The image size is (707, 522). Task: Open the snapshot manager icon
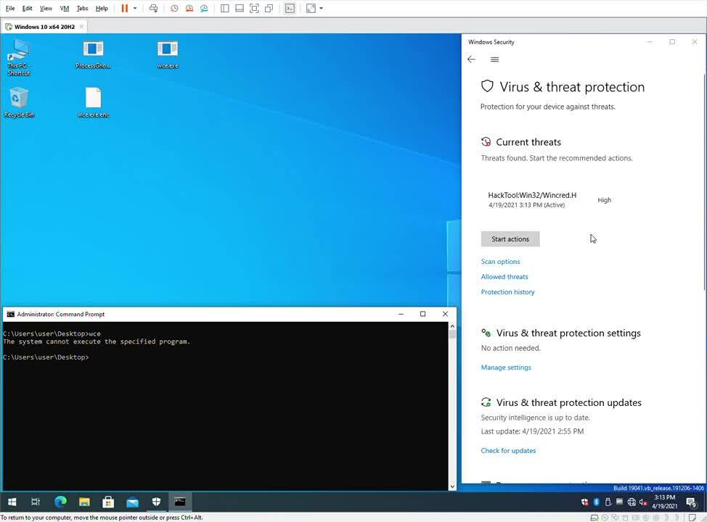click(x=204, y=9)
